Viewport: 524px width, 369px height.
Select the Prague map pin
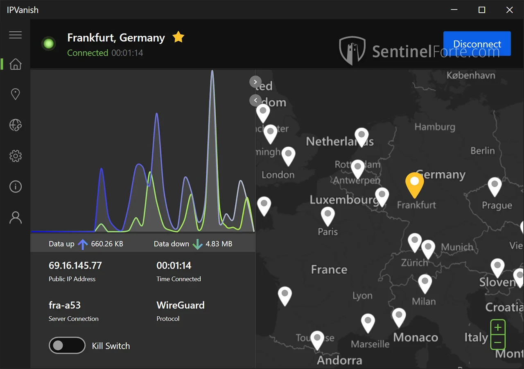[x=495, y=187]
